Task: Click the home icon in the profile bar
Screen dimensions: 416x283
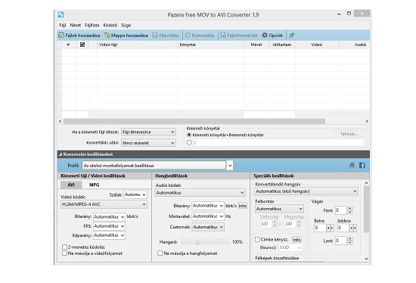Action: point(352,166)
